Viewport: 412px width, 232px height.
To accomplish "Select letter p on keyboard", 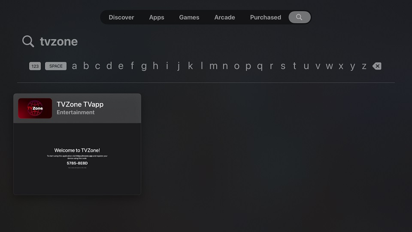I will pyautogui.click(x=248, y=67).
